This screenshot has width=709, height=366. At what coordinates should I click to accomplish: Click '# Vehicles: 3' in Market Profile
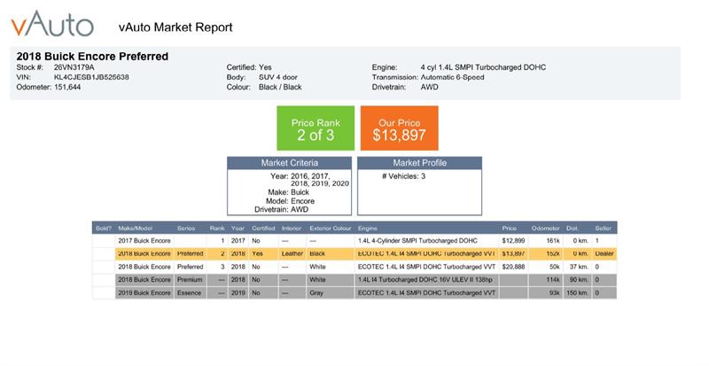(403, 176)
